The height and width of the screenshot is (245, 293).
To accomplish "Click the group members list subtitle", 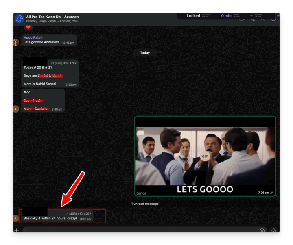I will [52, 21].
